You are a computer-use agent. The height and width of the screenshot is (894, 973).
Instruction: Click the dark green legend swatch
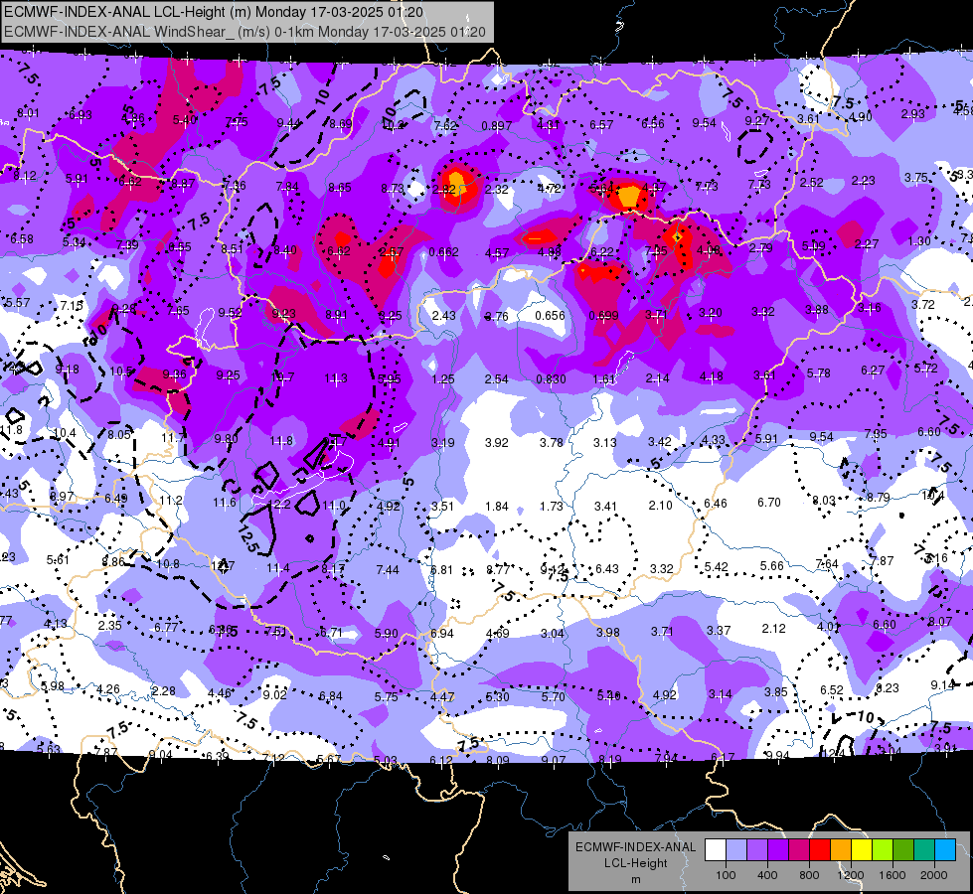903,850
